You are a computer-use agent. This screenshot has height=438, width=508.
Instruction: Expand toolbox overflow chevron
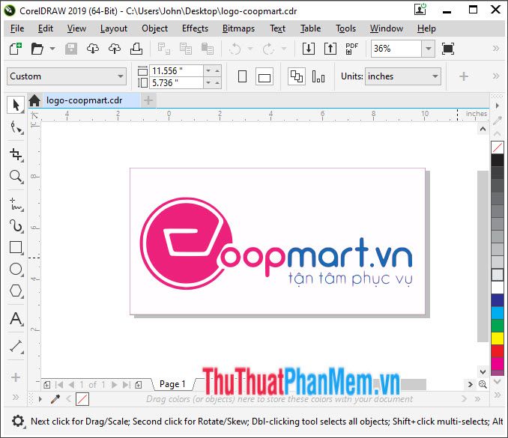pos(15,397)
